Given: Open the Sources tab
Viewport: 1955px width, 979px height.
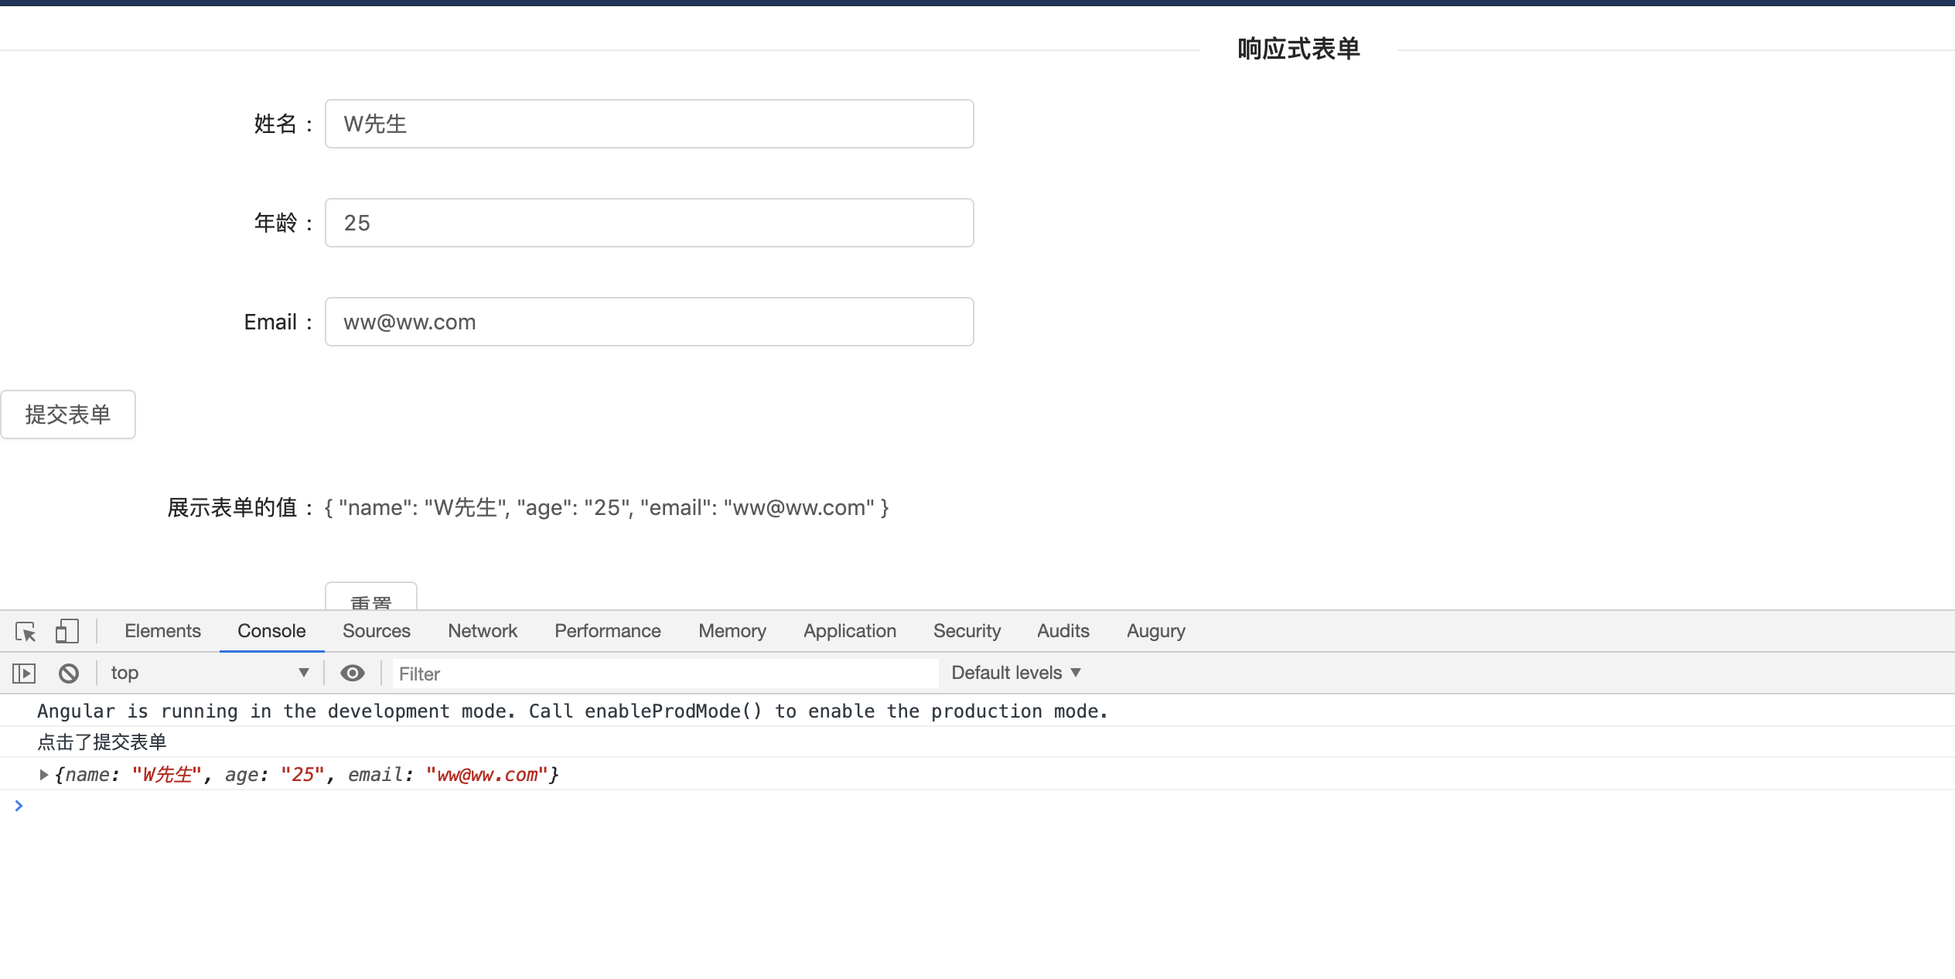Looking at the screenshot, I should (377, 632).
